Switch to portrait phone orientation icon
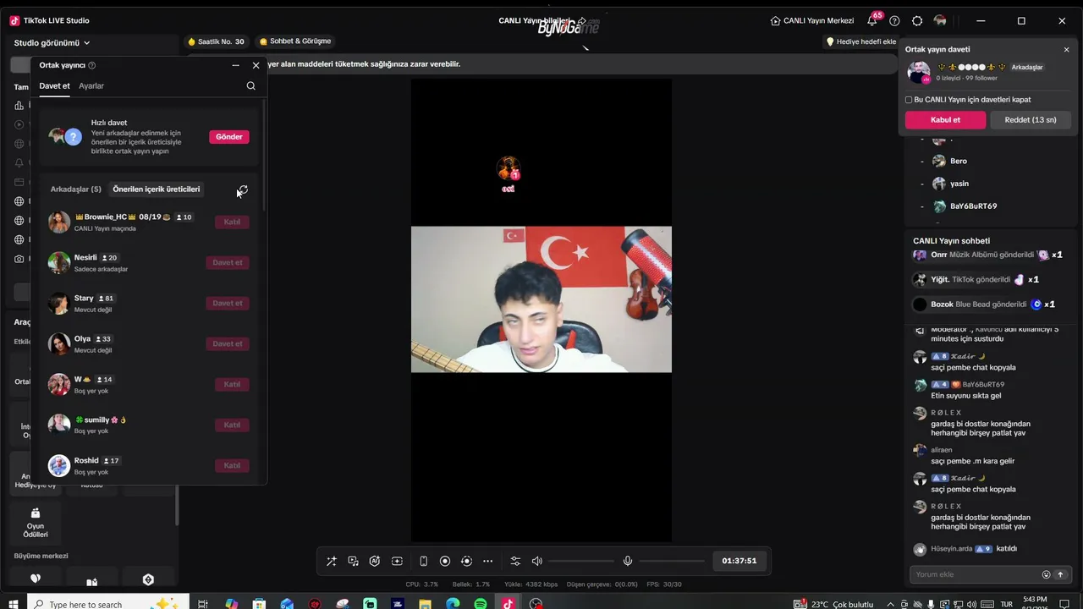Viewport: 1083px width, 609px height. pos(423,561)
